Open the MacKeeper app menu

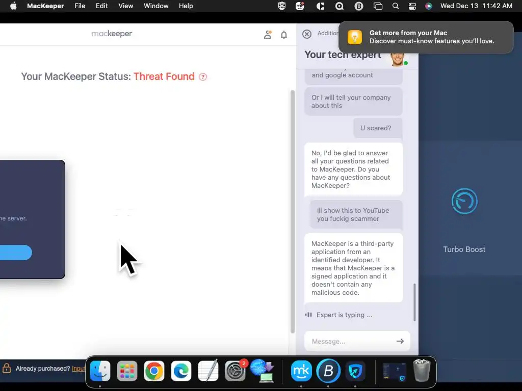click(x=45, y=6)
